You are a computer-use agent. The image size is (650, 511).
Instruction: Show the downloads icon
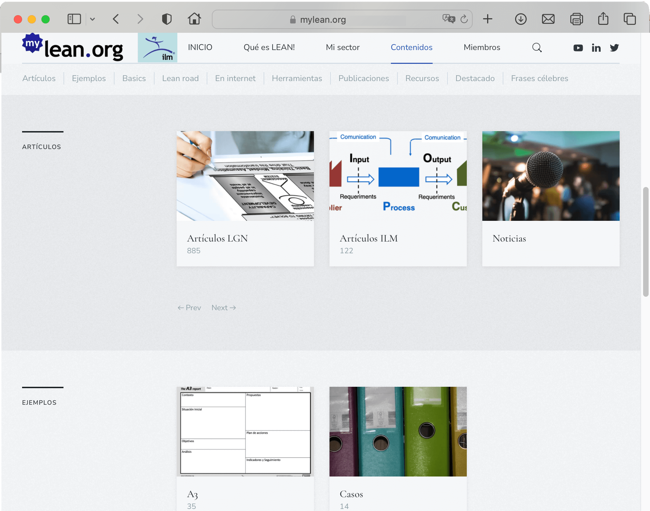coord(521,19)
